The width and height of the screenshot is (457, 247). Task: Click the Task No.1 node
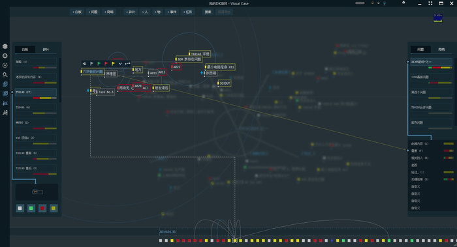[106, 92]
